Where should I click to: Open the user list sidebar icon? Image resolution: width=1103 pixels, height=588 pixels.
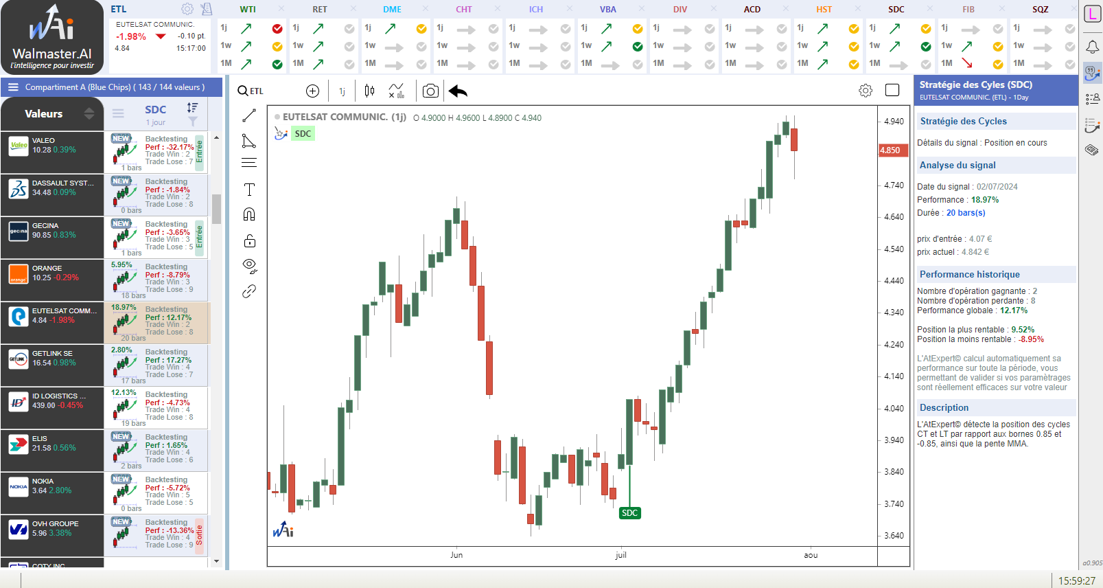(x=1092, y=100)
